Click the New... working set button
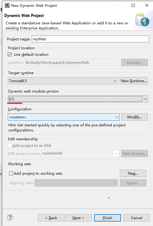The width and height of the screenshot is (153, 226). click(x=133, y=174)
